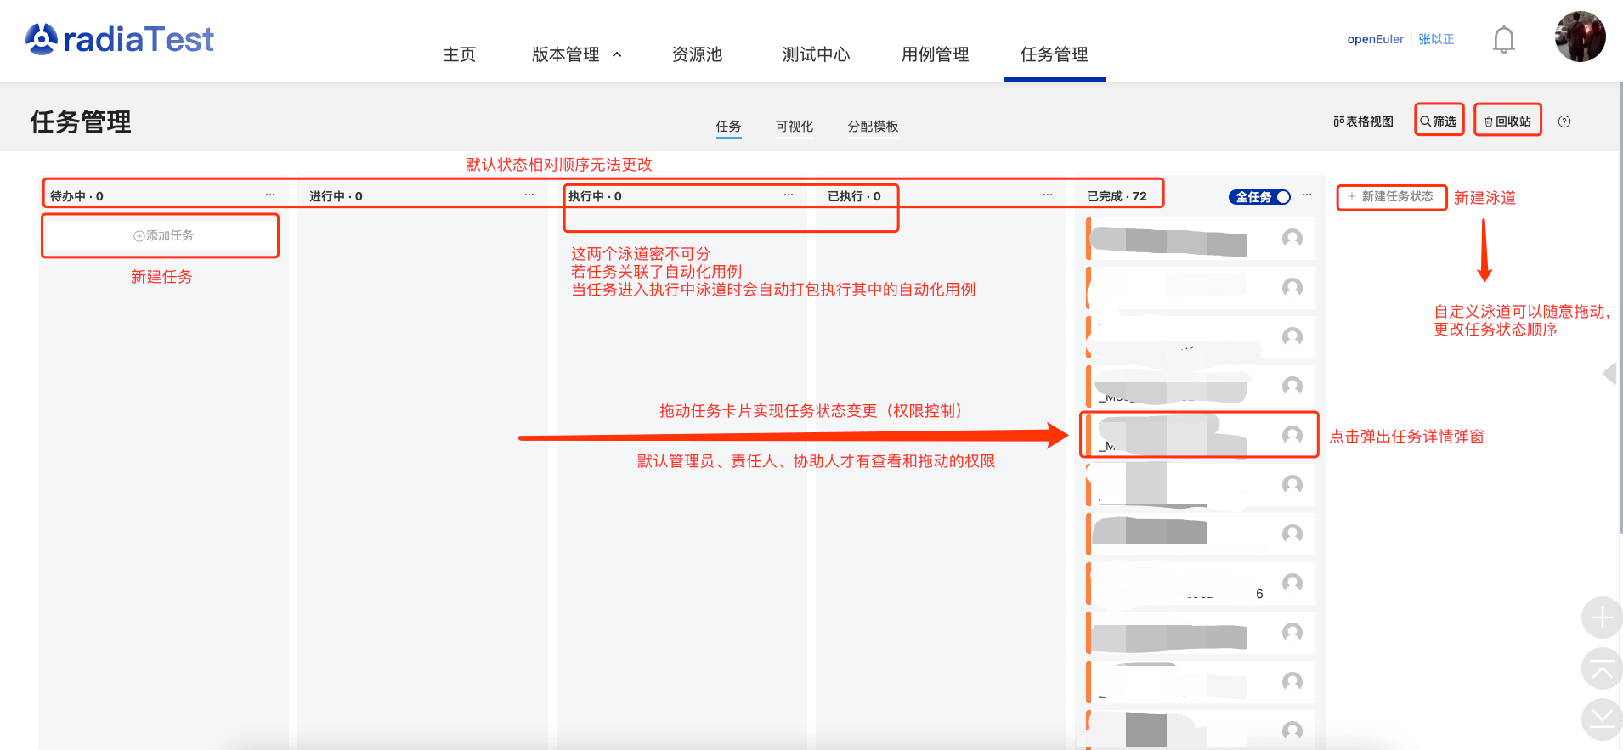Open the 回收站 recycle bin
The height and width of the screenshot is (750, 1623).
pos(1507,121)
